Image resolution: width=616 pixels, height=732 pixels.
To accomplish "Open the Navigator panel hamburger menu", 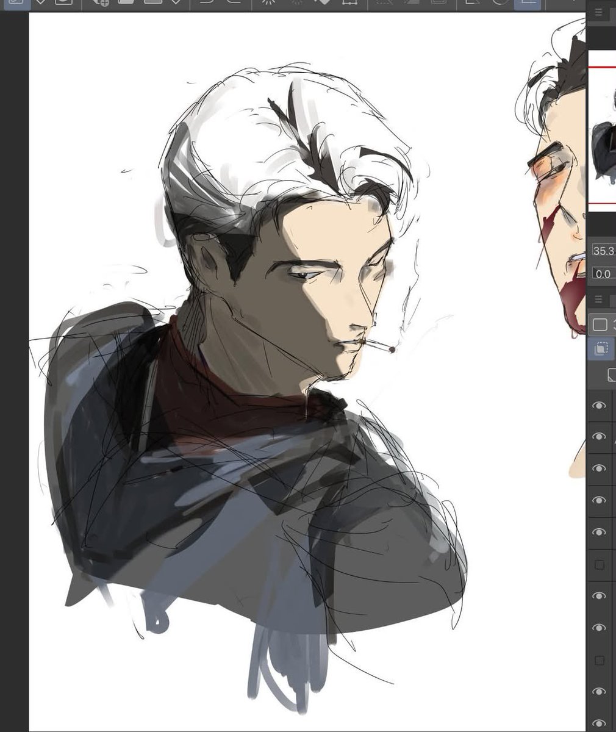I will coord(598,13).
